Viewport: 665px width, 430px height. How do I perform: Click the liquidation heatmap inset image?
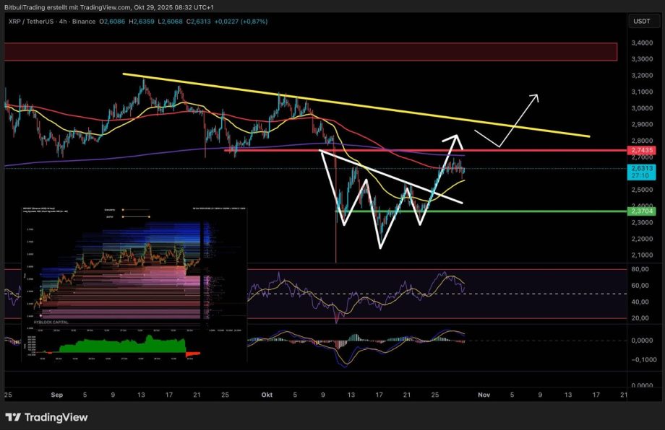[134, 271]
